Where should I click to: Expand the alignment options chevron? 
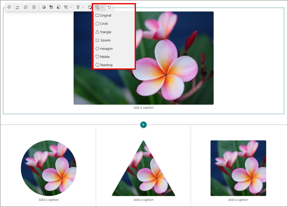83,7
